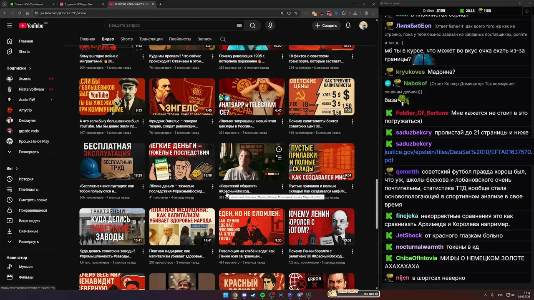Bookmark this page with the star icon

pos(296,13)
